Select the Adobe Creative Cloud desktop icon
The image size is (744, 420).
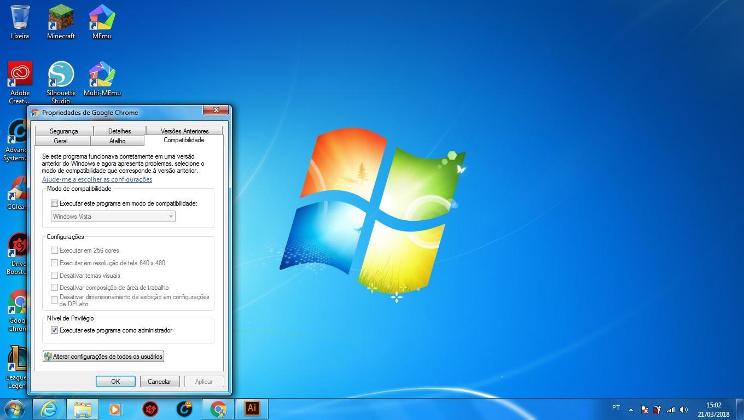pos(20,82)
